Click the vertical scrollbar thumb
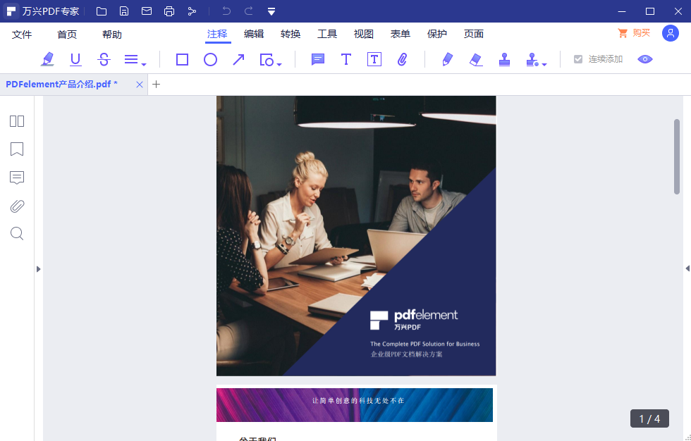Image resolution: width=691 pixels, height=441 pixels. pos(677,156)
